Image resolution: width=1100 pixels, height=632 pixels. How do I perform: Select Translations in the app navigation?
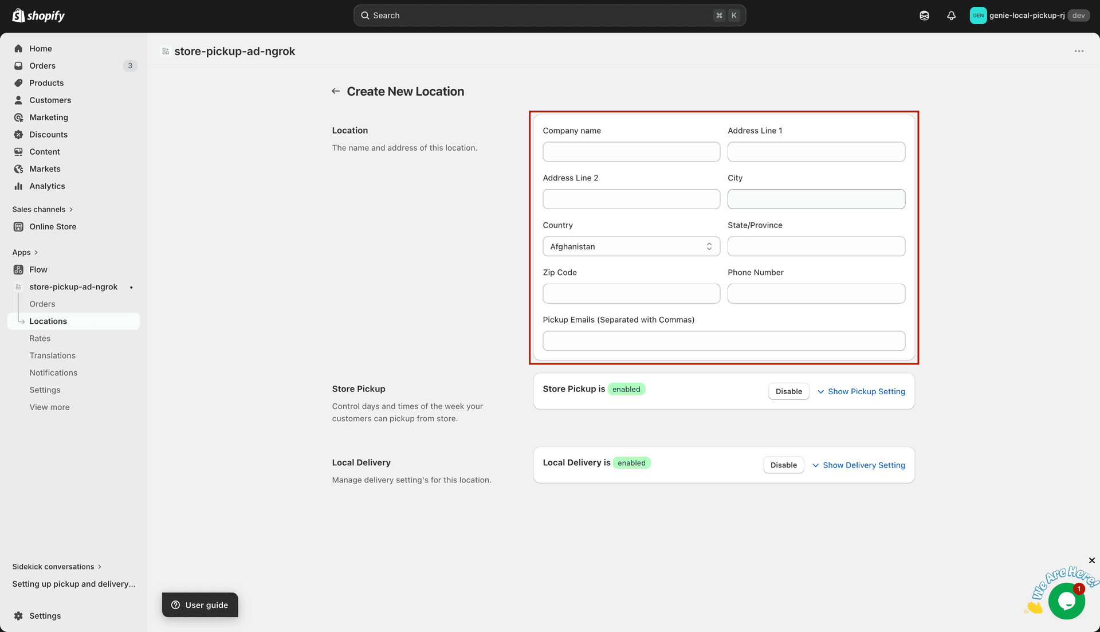coord(52,355)
